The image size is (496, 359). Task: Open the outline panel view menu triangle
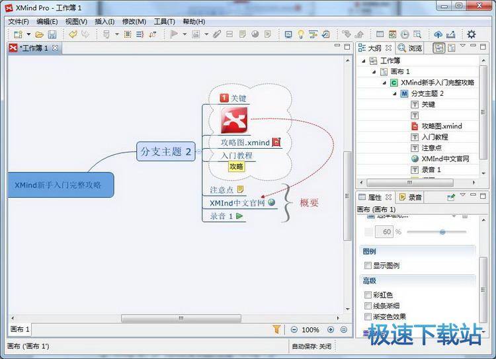[462, 46]
